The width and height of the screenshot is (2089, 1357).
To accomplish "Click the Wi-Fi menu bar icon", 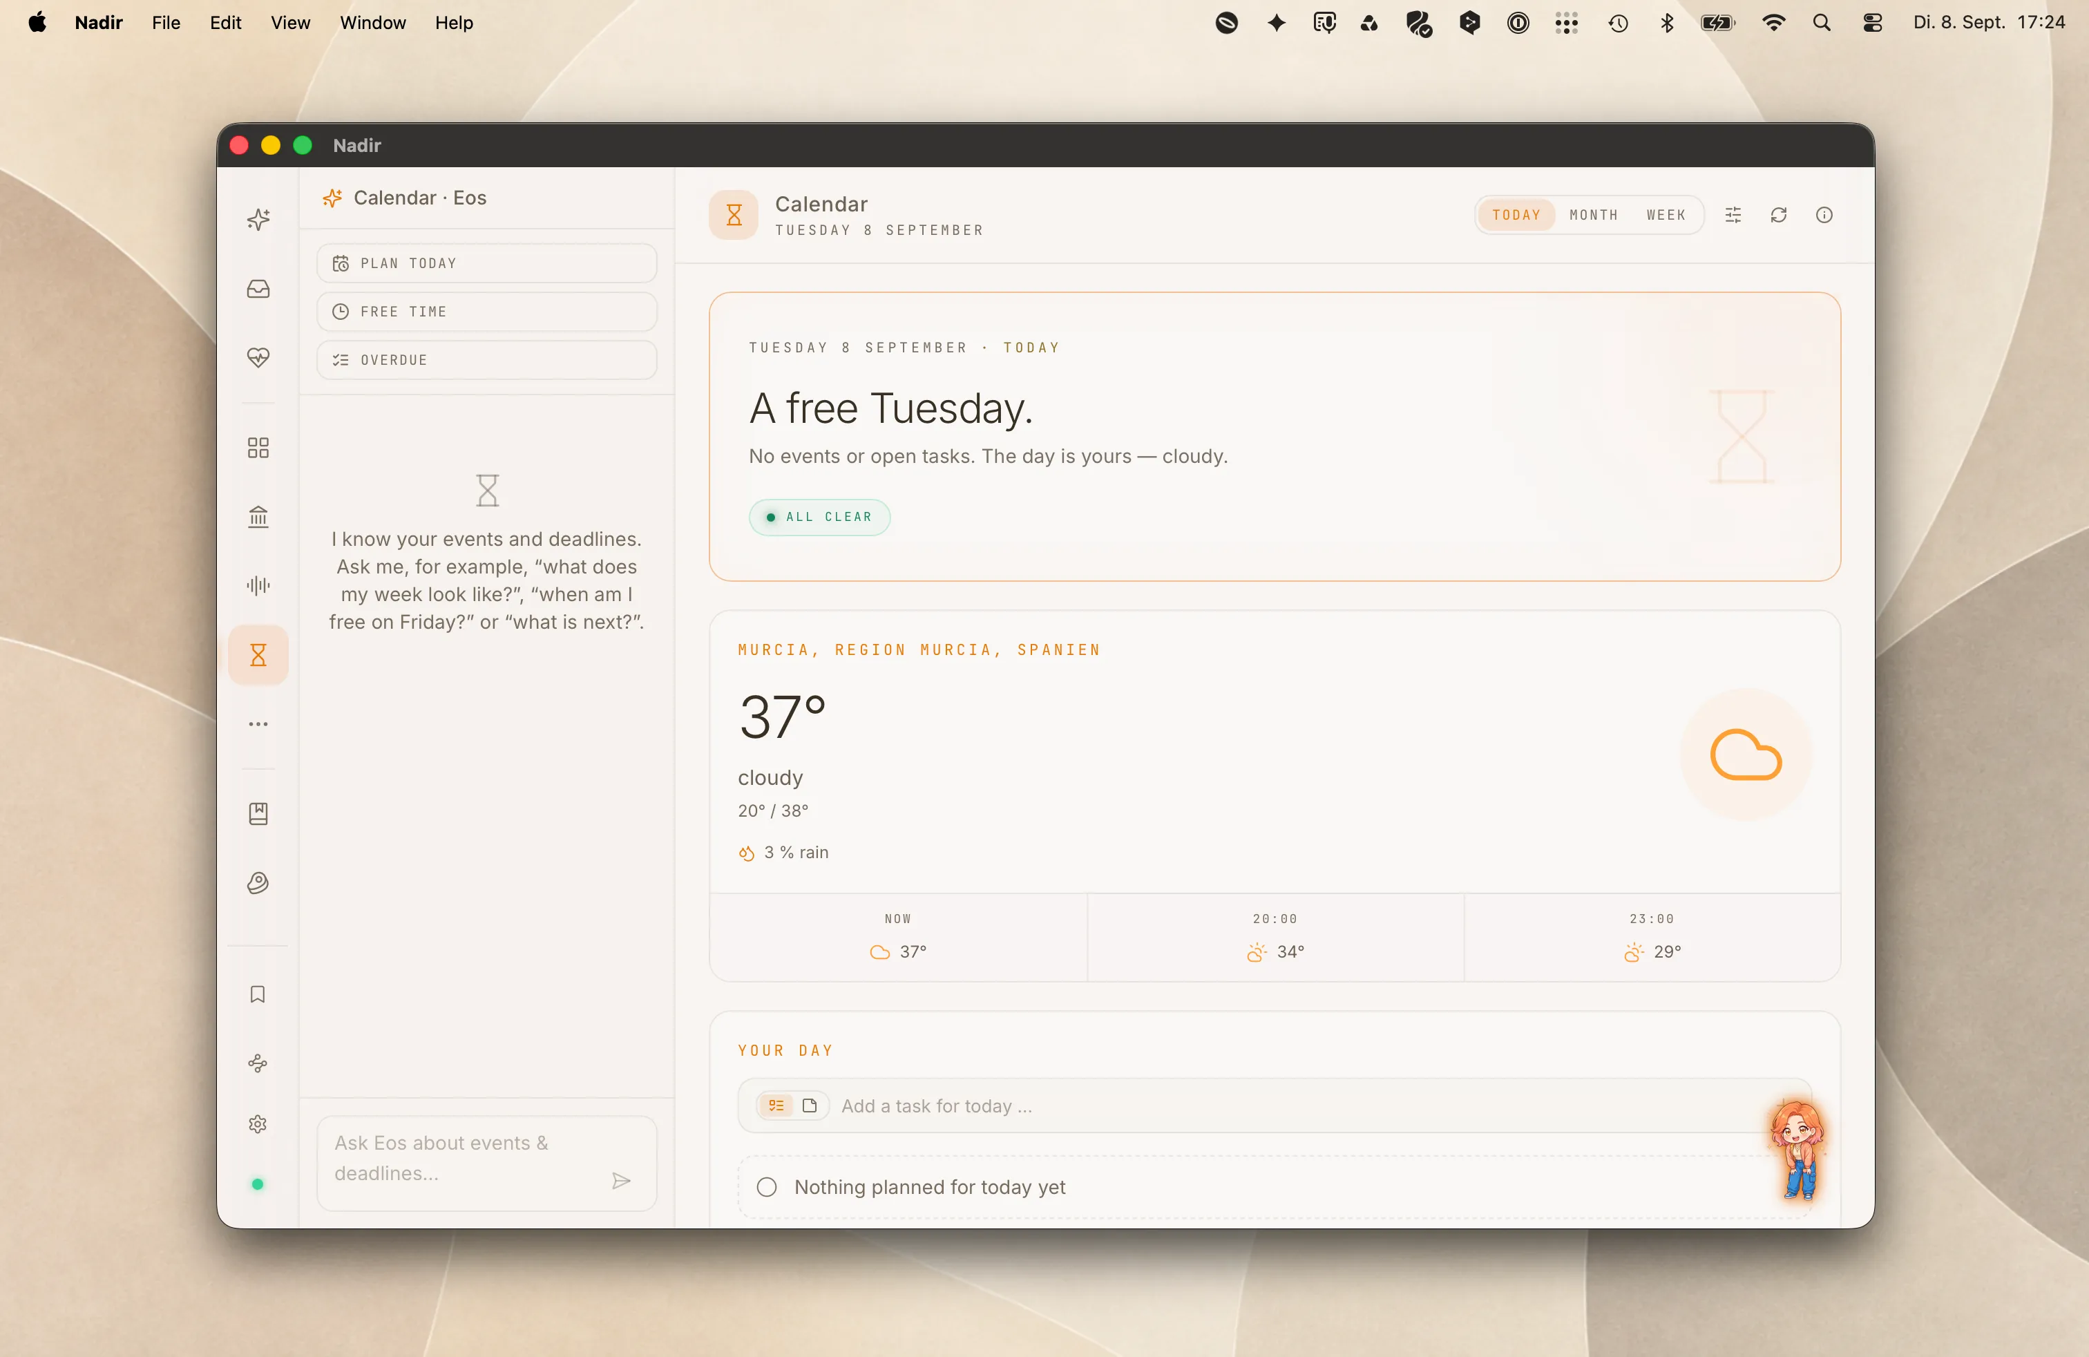I will coord(1774,23).
